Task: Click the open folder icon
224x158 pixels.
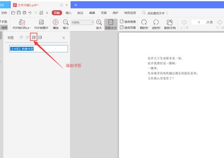Action: point(13,13)
